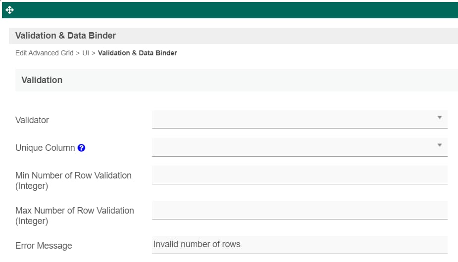The image size is (458, 262).
Task: Expand the Validator dropdown arrow
Action: pyautogui.click(x=439, y=117)
